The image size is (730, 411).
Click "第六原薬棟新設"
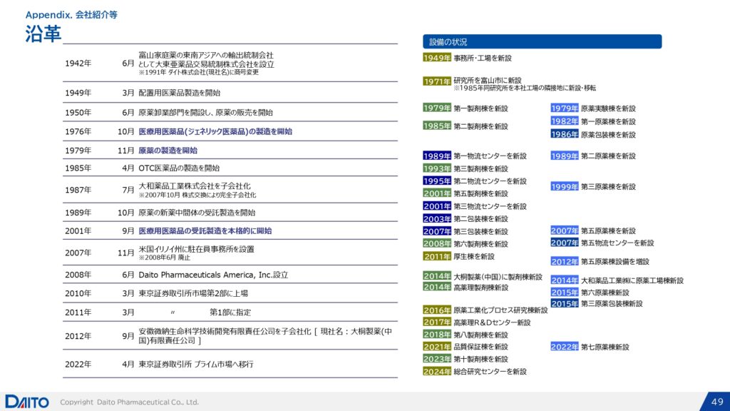pos(605,293)
